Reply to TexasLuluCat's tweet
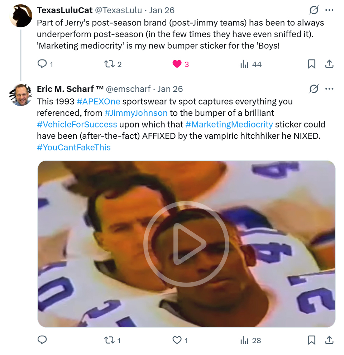This screenshot has height=355, width=344. [x=42, y=64]
